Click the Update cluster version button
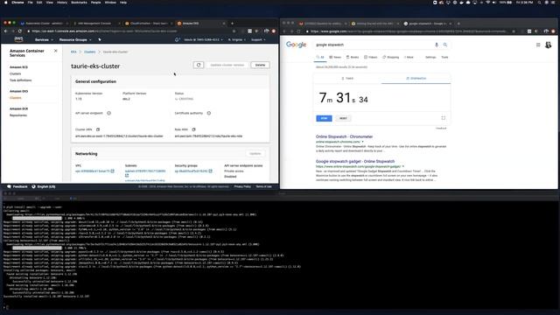Screen dimensions: 560x315 [x=227, y=65]
